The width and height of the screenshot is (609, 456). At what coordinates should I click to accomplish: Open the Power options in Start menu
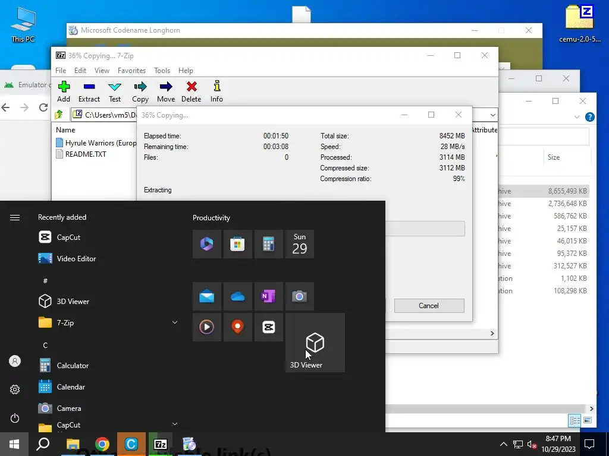pyautogui.click(x=15, y=418)
